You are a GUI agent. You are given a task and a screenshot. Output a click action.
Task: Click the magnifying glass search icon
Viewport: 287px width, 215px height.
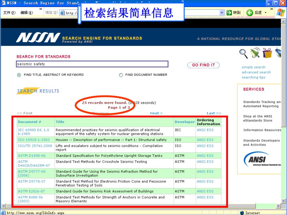[244, 53]
